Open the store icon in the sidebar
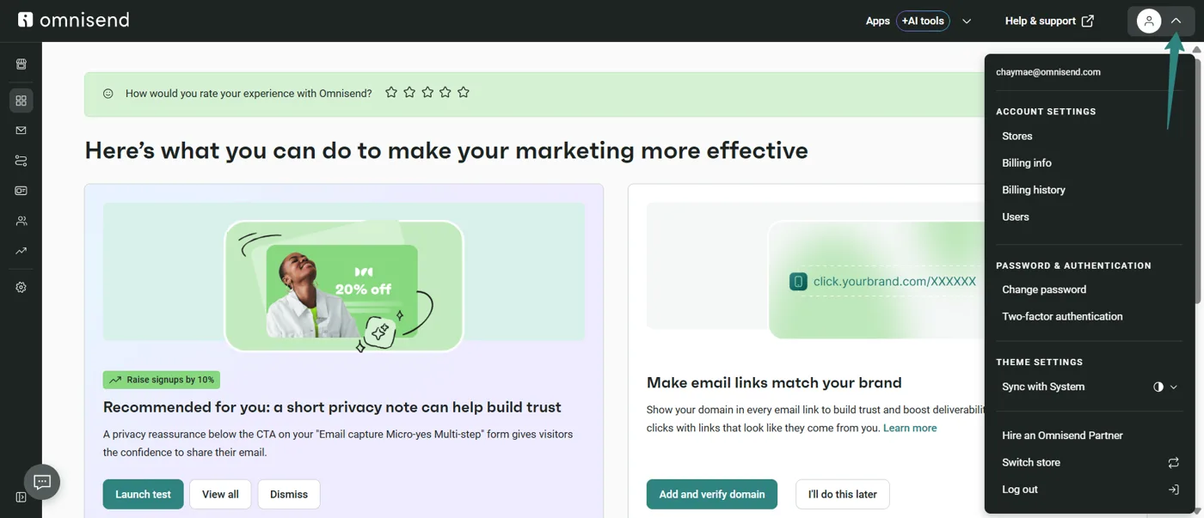This screenshot has height=518, width=1204. [x=21, y=64]
